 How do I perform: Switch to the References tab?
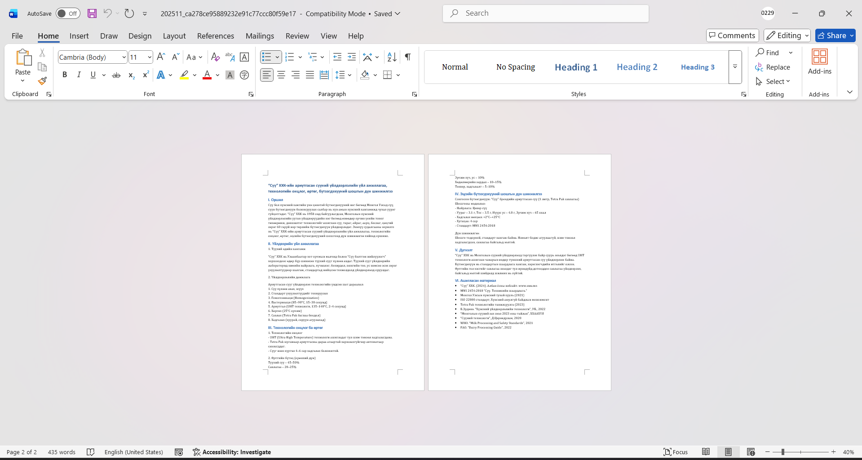tap(215, 36)
